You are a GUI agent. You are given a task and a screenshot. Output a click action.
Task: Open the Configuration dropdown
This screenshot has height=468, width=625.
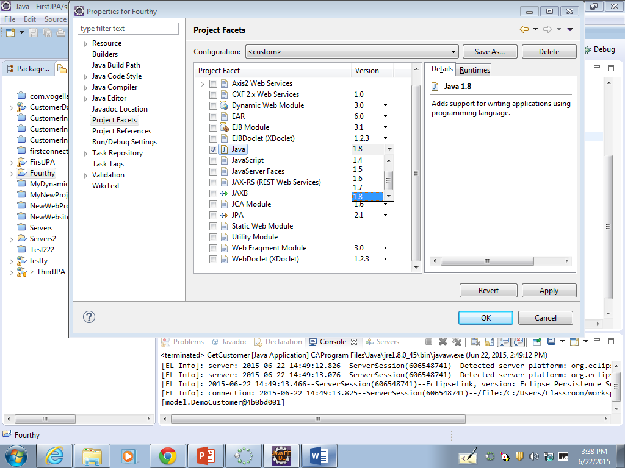click(352, 52)
